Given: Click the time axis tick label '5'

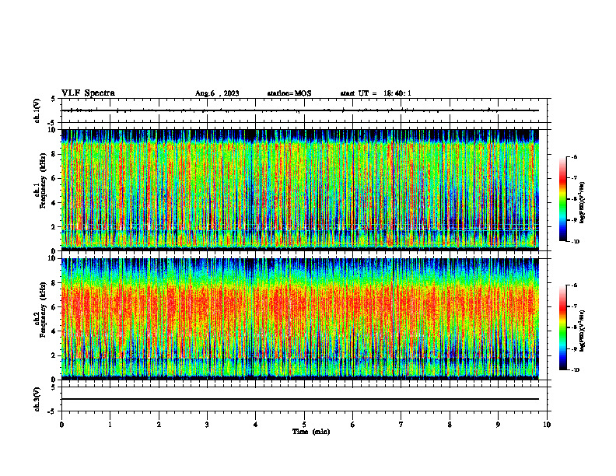Looking at the screenshot, I should coord(304,425).
